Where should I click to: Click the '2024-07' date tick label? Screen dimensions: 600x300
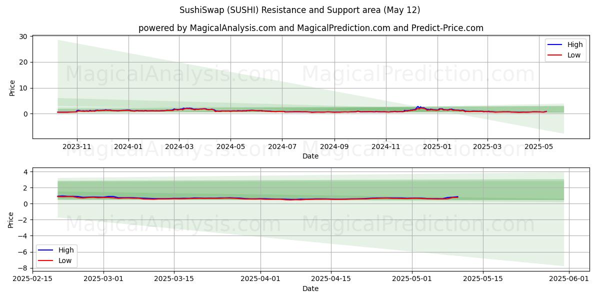click(282, 147)
